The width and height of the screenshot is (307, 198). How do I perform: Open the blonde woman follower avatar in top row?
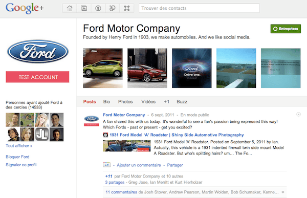42,120
